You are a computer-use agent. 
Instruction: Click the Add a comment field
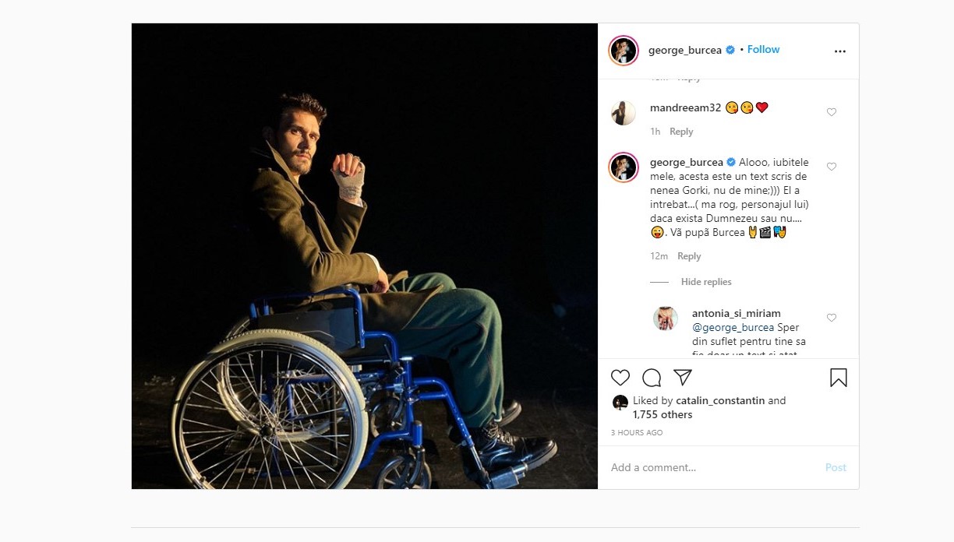click(x=709, y=467)
